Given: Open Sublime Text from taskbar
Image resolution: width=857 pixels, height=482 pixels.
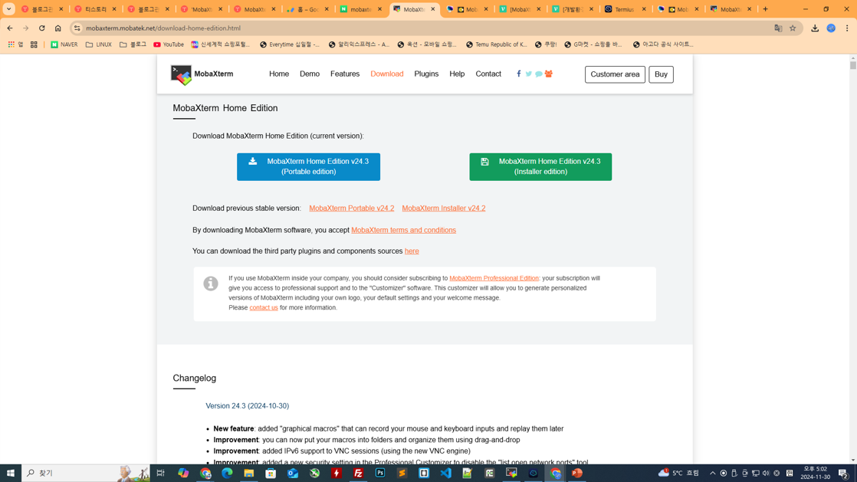Looking at the screenshot, I should [402, 474].
